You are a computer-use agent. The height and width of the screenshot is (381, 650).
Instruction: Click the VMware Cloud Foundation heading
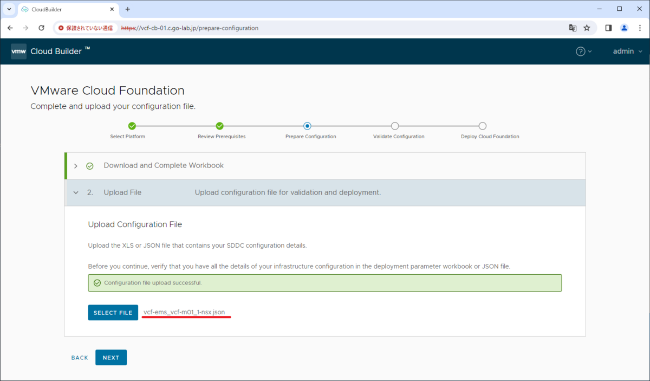point(107,91)
